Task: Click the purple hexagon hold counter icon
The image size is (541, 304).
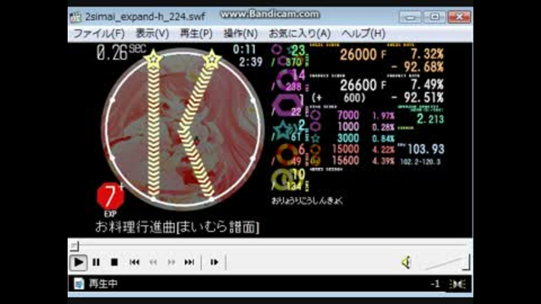Action: click(286, 105)
